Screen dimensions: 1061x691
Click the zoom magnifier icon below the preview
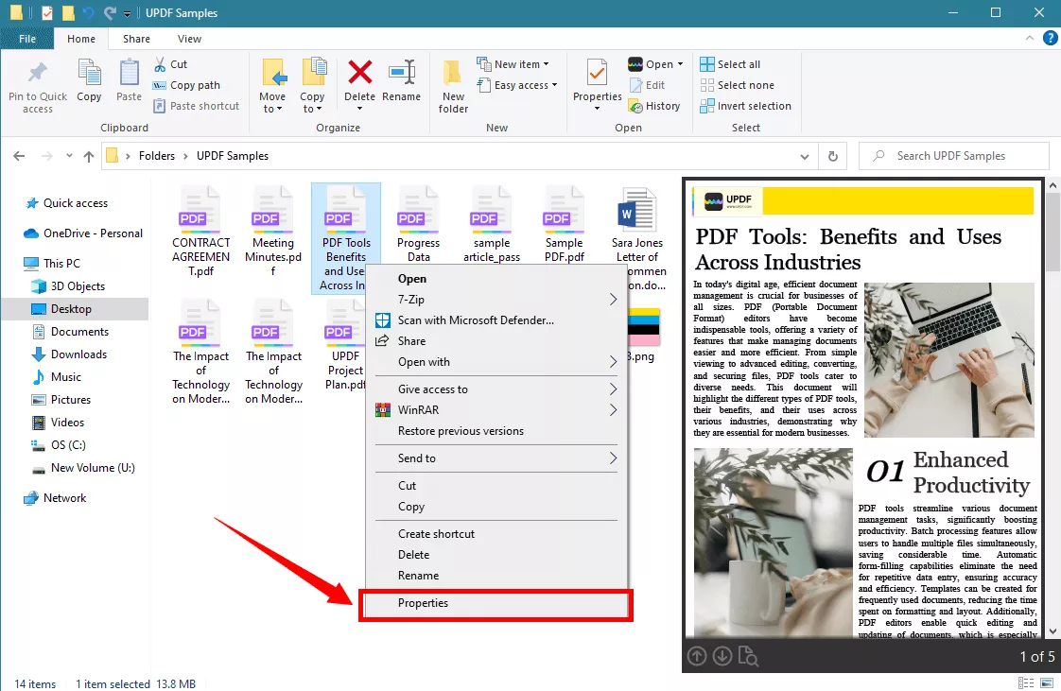pyautogui.click(x=748, y=655)
